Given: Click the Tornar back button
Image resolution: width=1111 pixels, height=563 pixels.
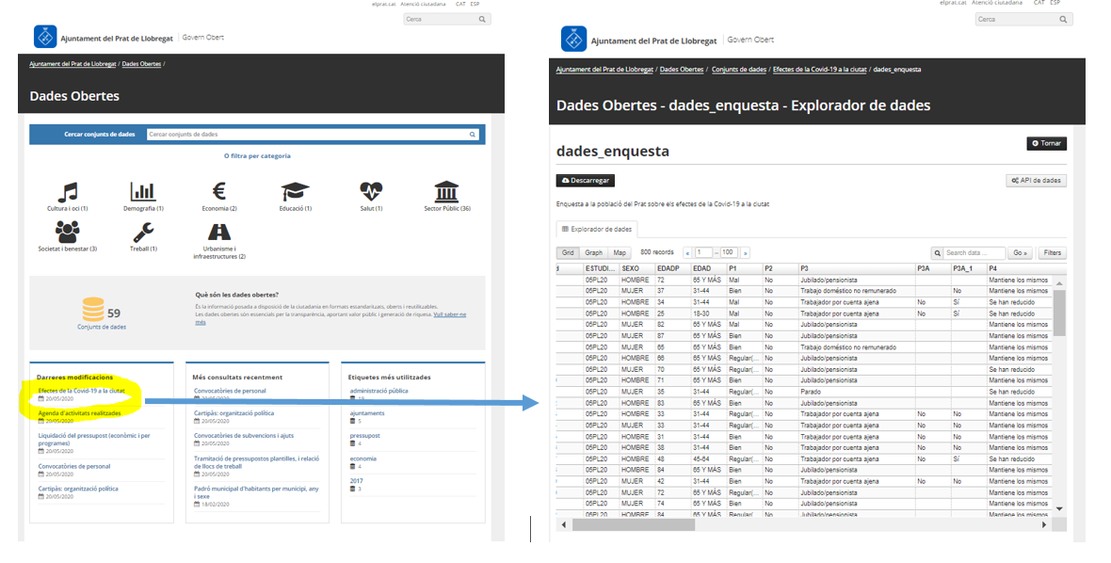Looking at the screenshot, I should (x=1046, y=143).
